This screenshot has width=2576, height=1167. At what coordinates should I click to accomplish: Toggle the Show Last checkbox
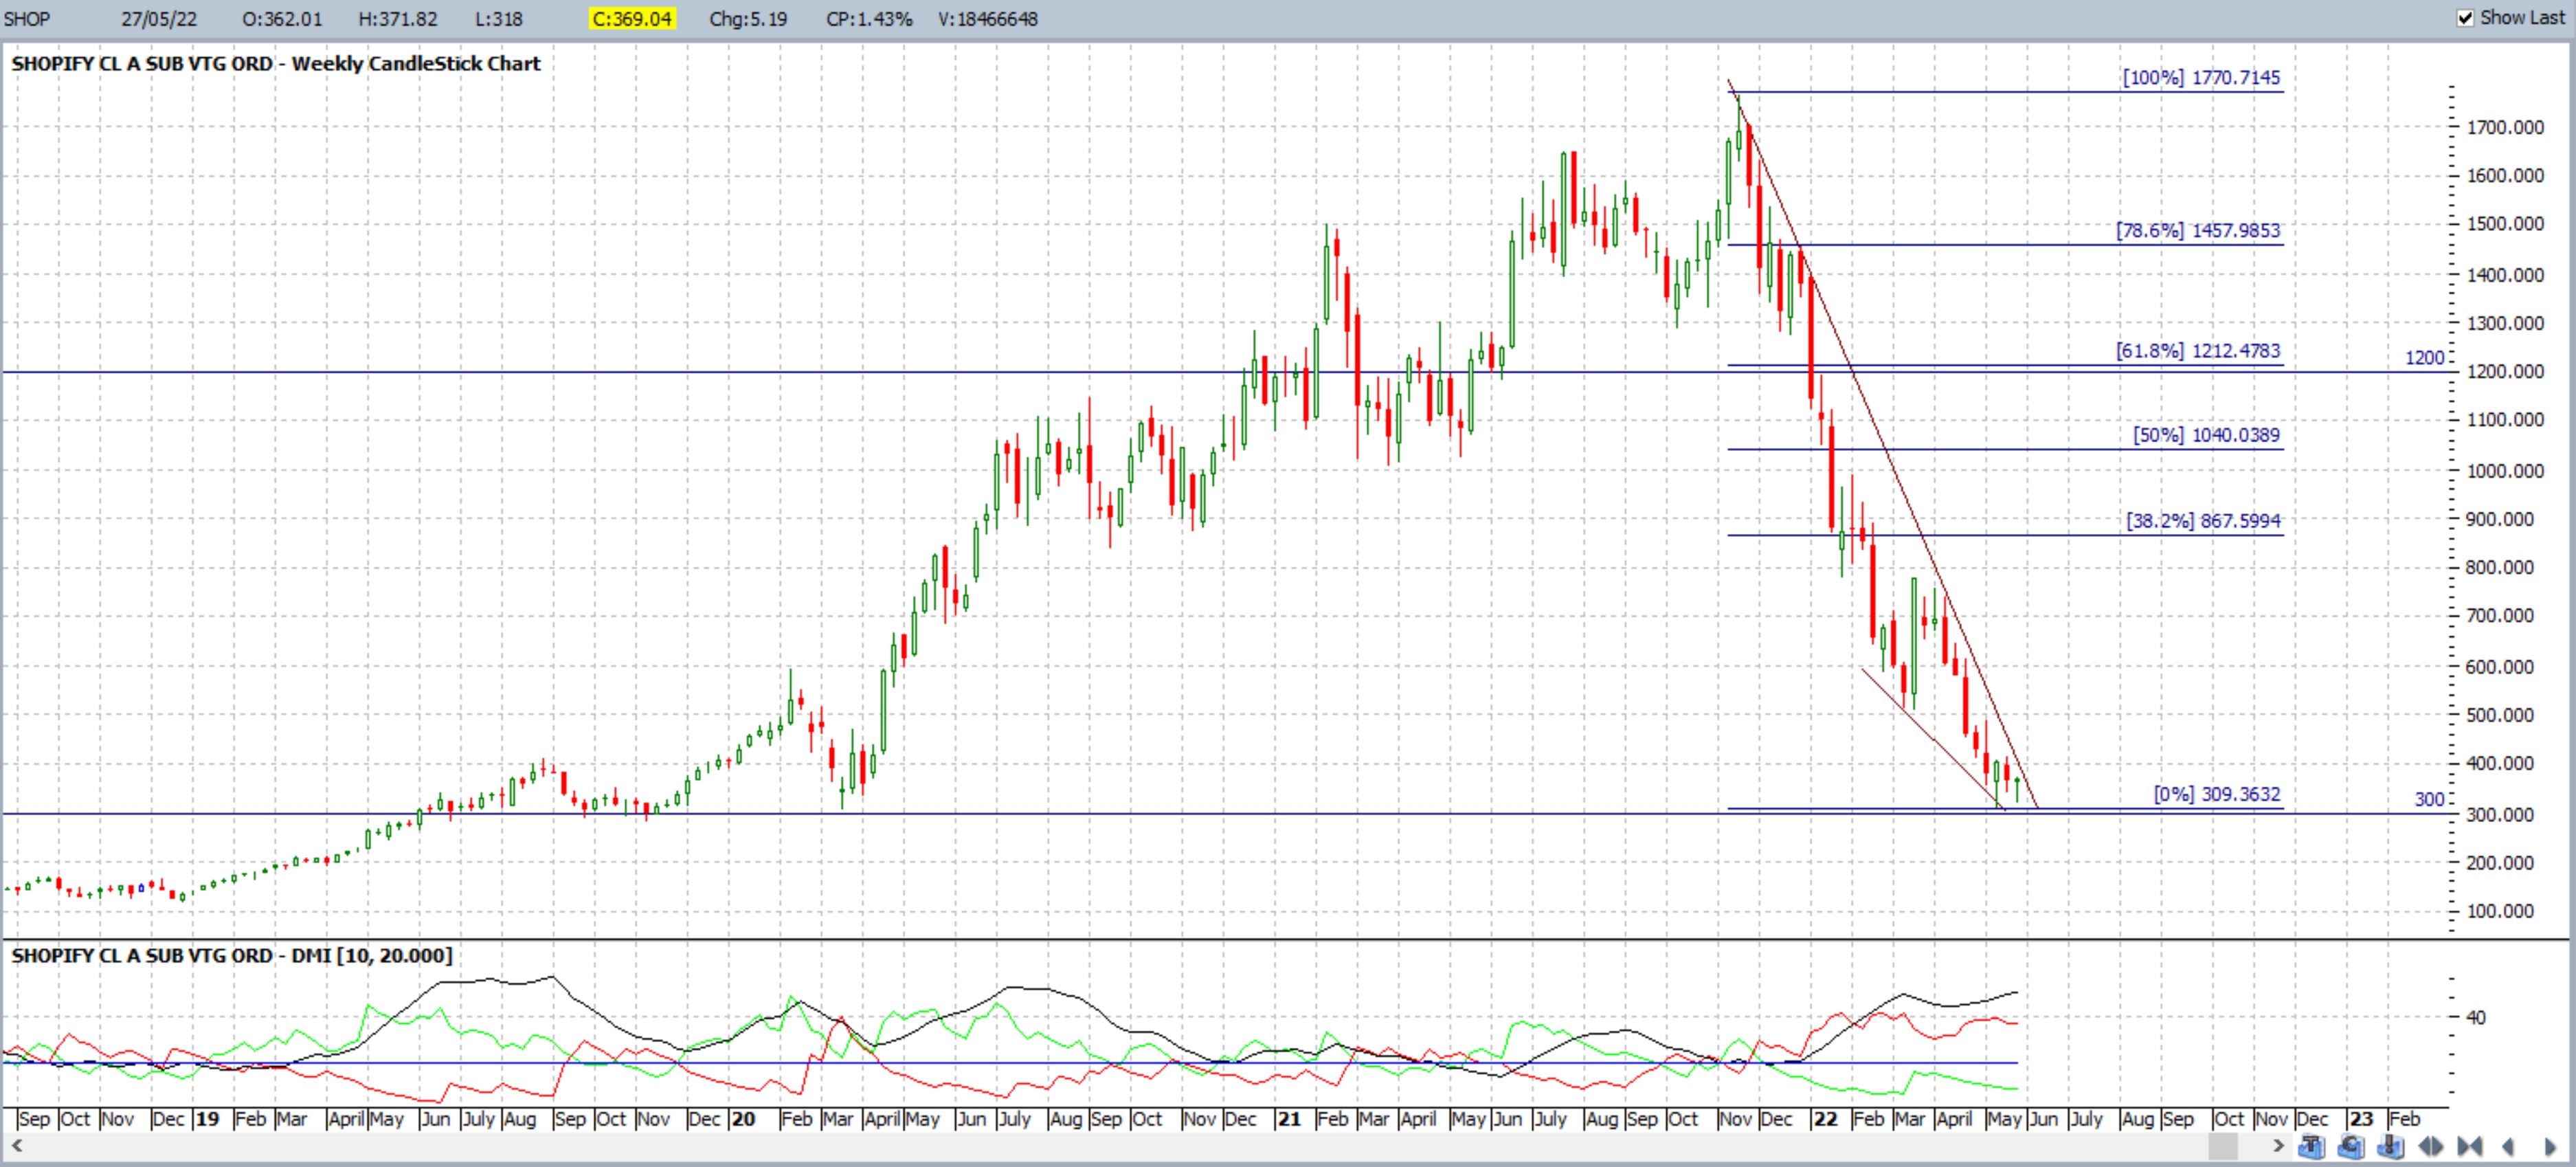[2466, 17]
